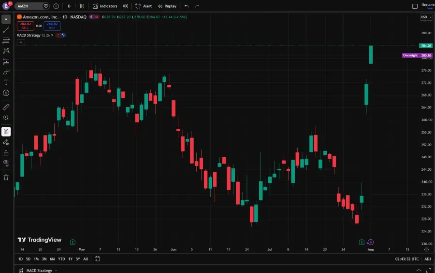Click the blue 284.02 BUY button
This screenshot has height=273, width=435.
tap(52, 26)
